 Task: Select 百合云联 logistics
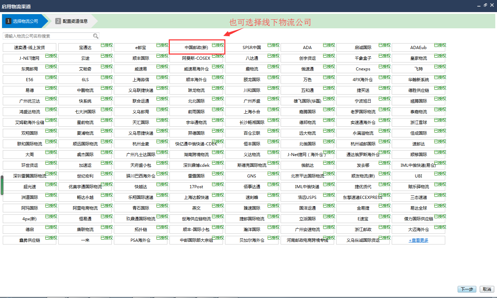pos(252,133)
